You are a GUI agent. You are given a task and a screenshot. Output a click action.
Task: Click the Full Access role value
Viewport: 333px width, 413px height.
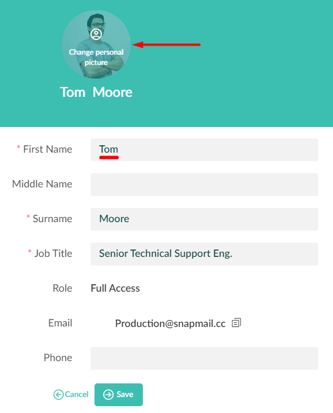(116, 288)
